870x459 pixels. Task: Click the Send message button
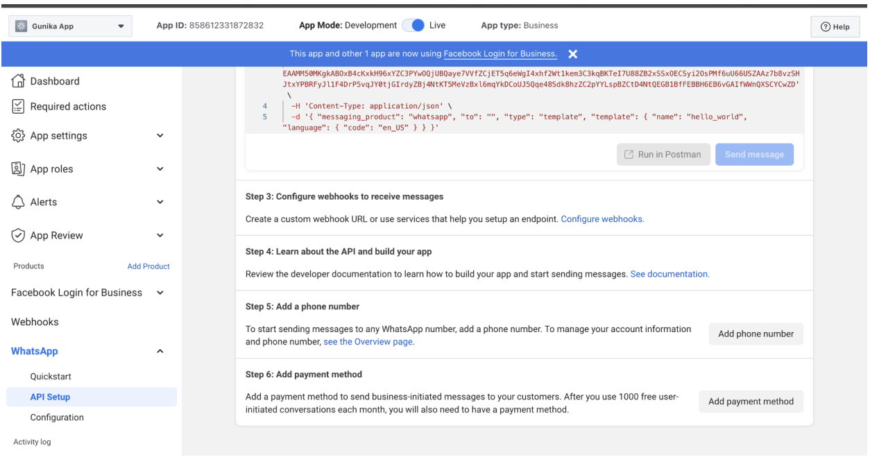coord(754,155)
